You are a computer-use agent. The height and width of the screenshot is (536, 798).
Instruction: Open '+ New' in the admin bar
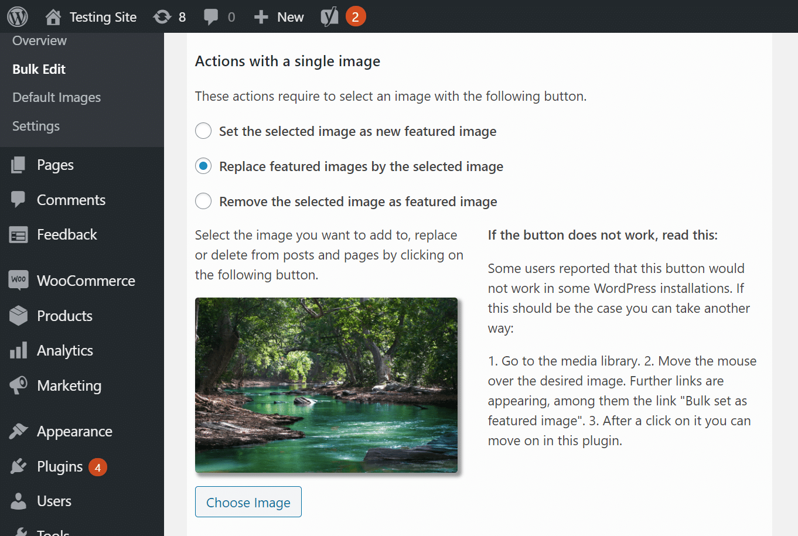coord(279,16)
